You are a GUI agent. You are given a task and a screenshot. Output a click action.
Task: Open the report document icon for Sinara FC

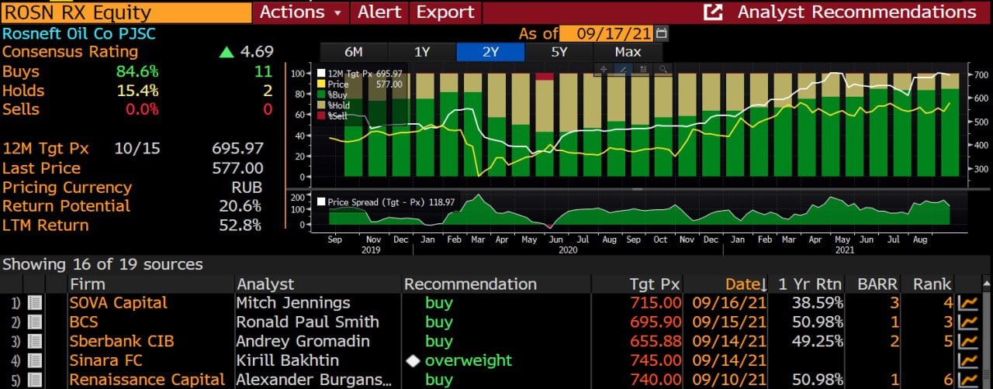click(x=34, y=361)
